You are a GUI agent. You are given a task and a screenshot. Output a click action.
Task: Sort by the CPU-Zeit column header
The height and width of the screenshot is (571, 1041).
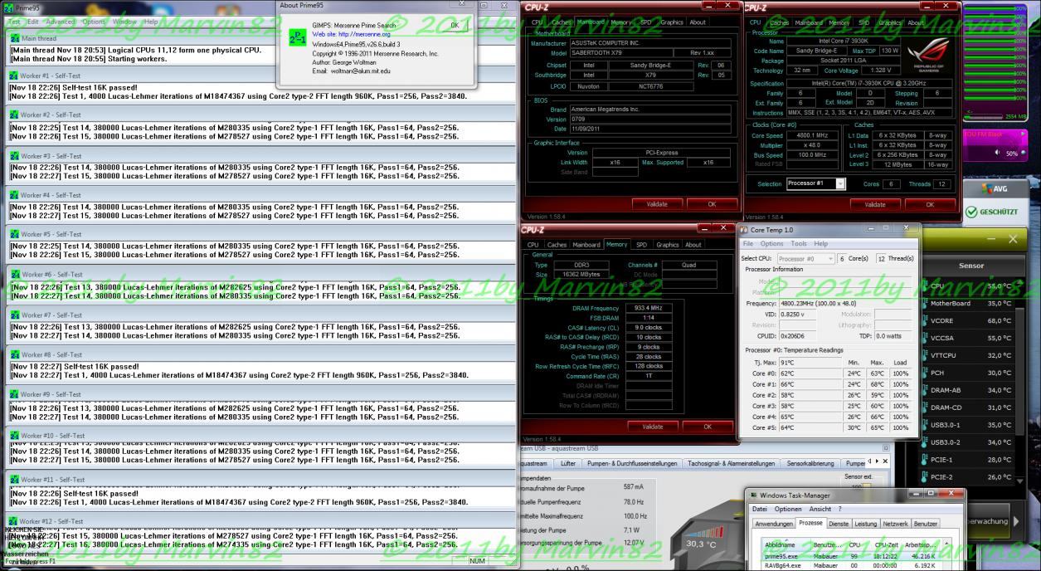pyautogui.click(x=886, y=544)
